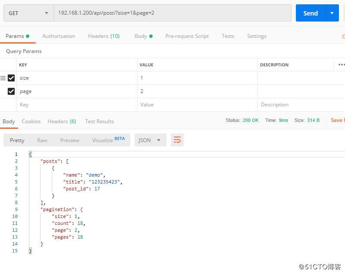Click the Save response link
345x274 pixels.
[x=338, y=120]
